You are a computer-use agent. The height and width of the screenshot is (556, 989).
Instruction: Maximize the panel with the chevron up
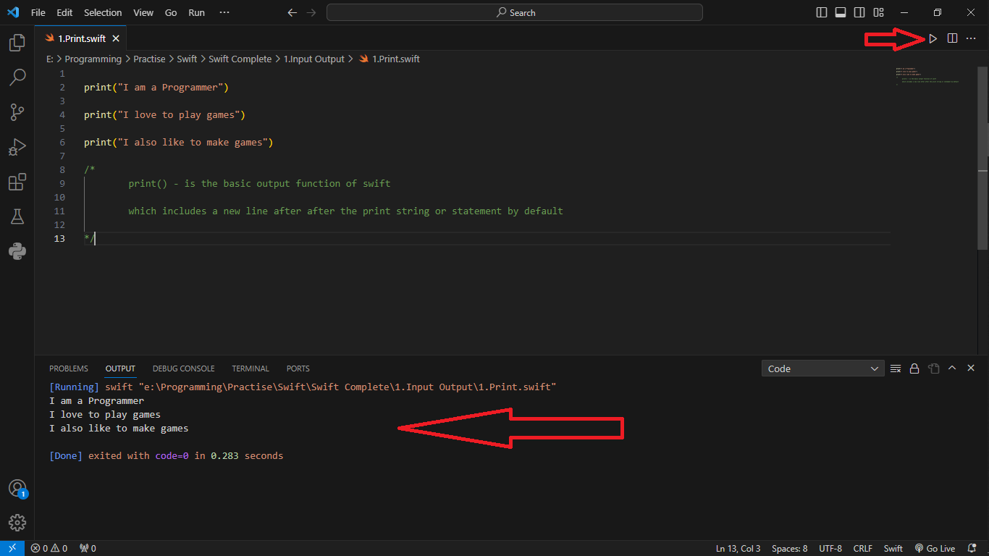[952, 368]
